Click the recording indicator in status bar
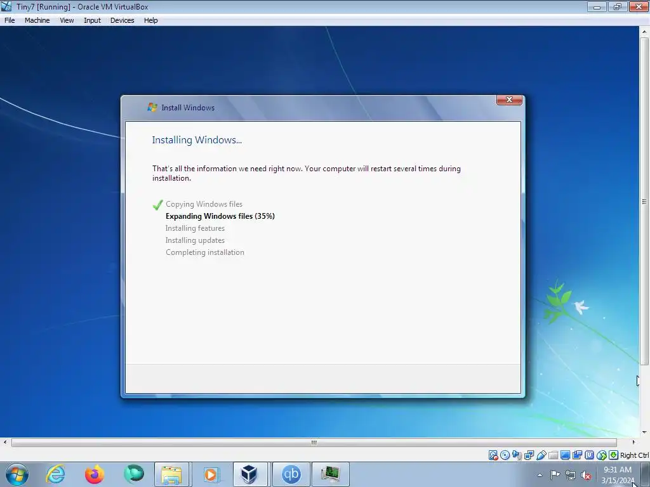 coord(577,455)
